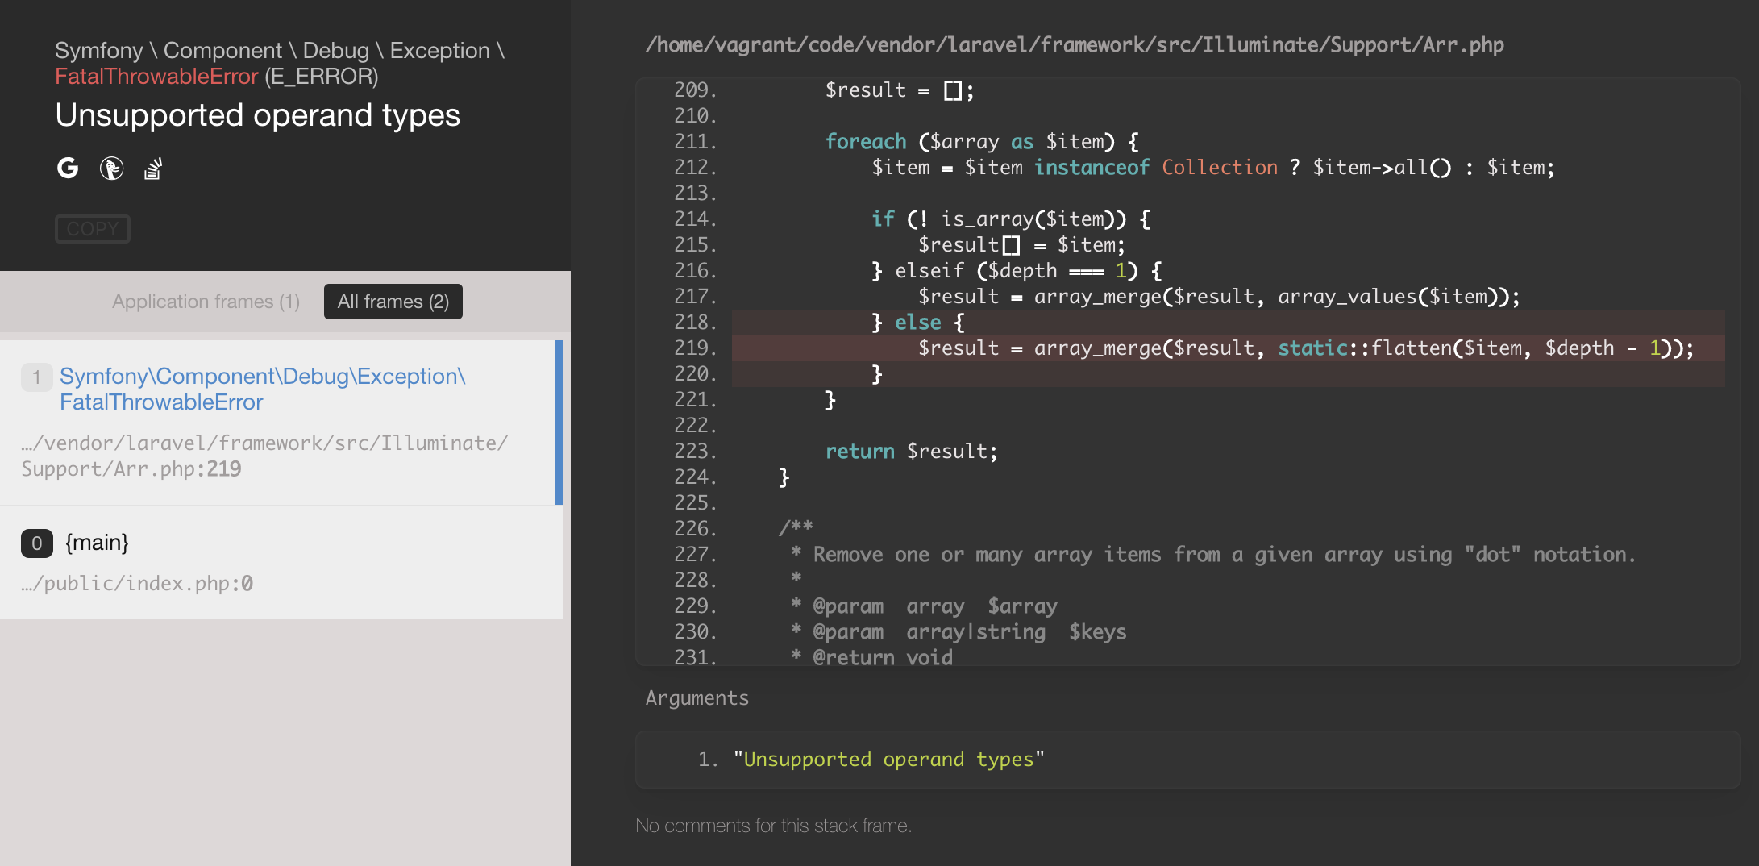Viewport: 1759px width, 866px height.
Task: Switch to All frames (2) tab
Action: point(393,302)
